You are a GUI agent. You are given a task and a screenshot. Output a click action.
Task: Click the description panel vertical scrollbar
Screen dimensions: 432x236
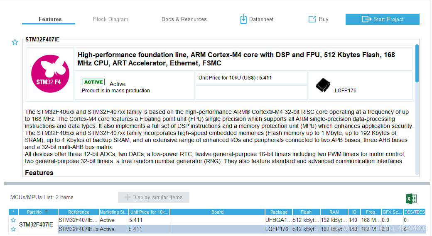[x=417, y=63]
